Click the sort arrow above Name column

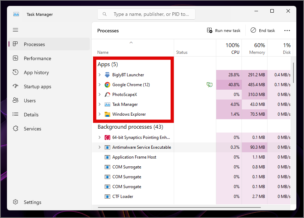click(x=131, y=43)
